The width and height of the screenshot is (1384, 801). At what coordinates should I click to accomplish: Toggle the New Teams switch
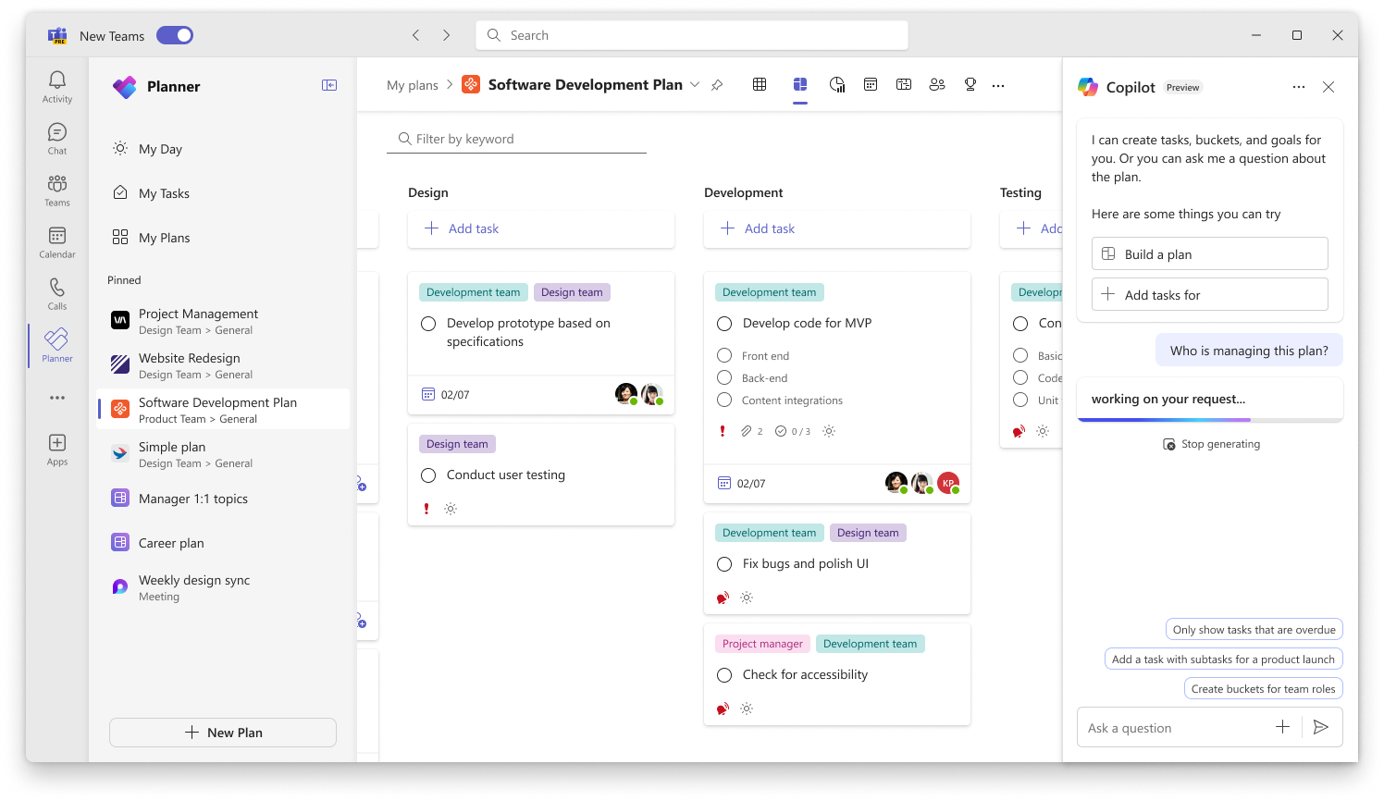174,34
